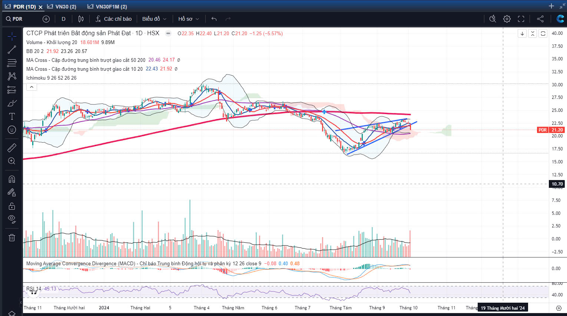Viewport: 567px width, 316px height.
Task: Toggle the magnet mode
Action: tap(12, 179)
